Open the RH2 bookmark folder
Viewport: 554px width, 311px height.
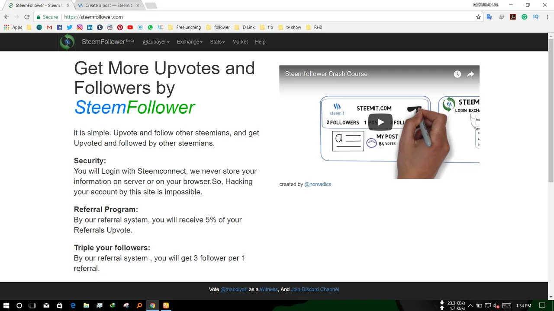coord(314,27)
